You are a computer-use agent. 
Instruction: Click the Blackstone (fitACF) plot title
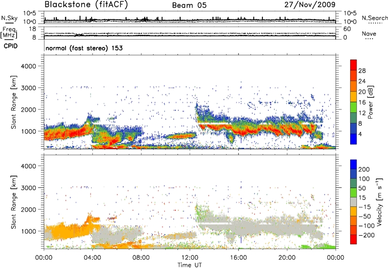click(86, 5)
